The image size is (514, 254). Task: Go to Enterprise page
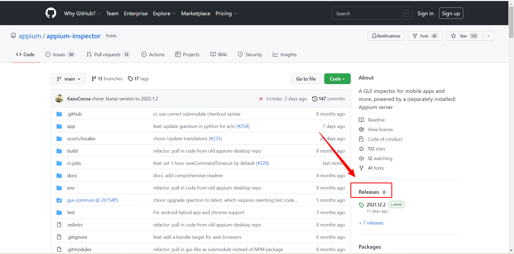tap(136, 13)
